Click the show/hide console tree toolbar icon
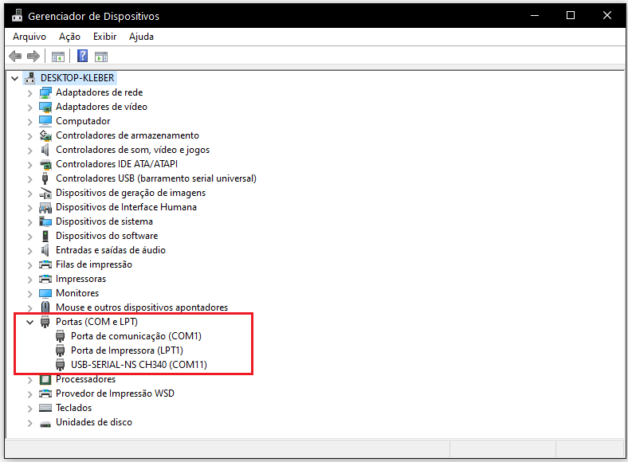 tap(58, 57)
